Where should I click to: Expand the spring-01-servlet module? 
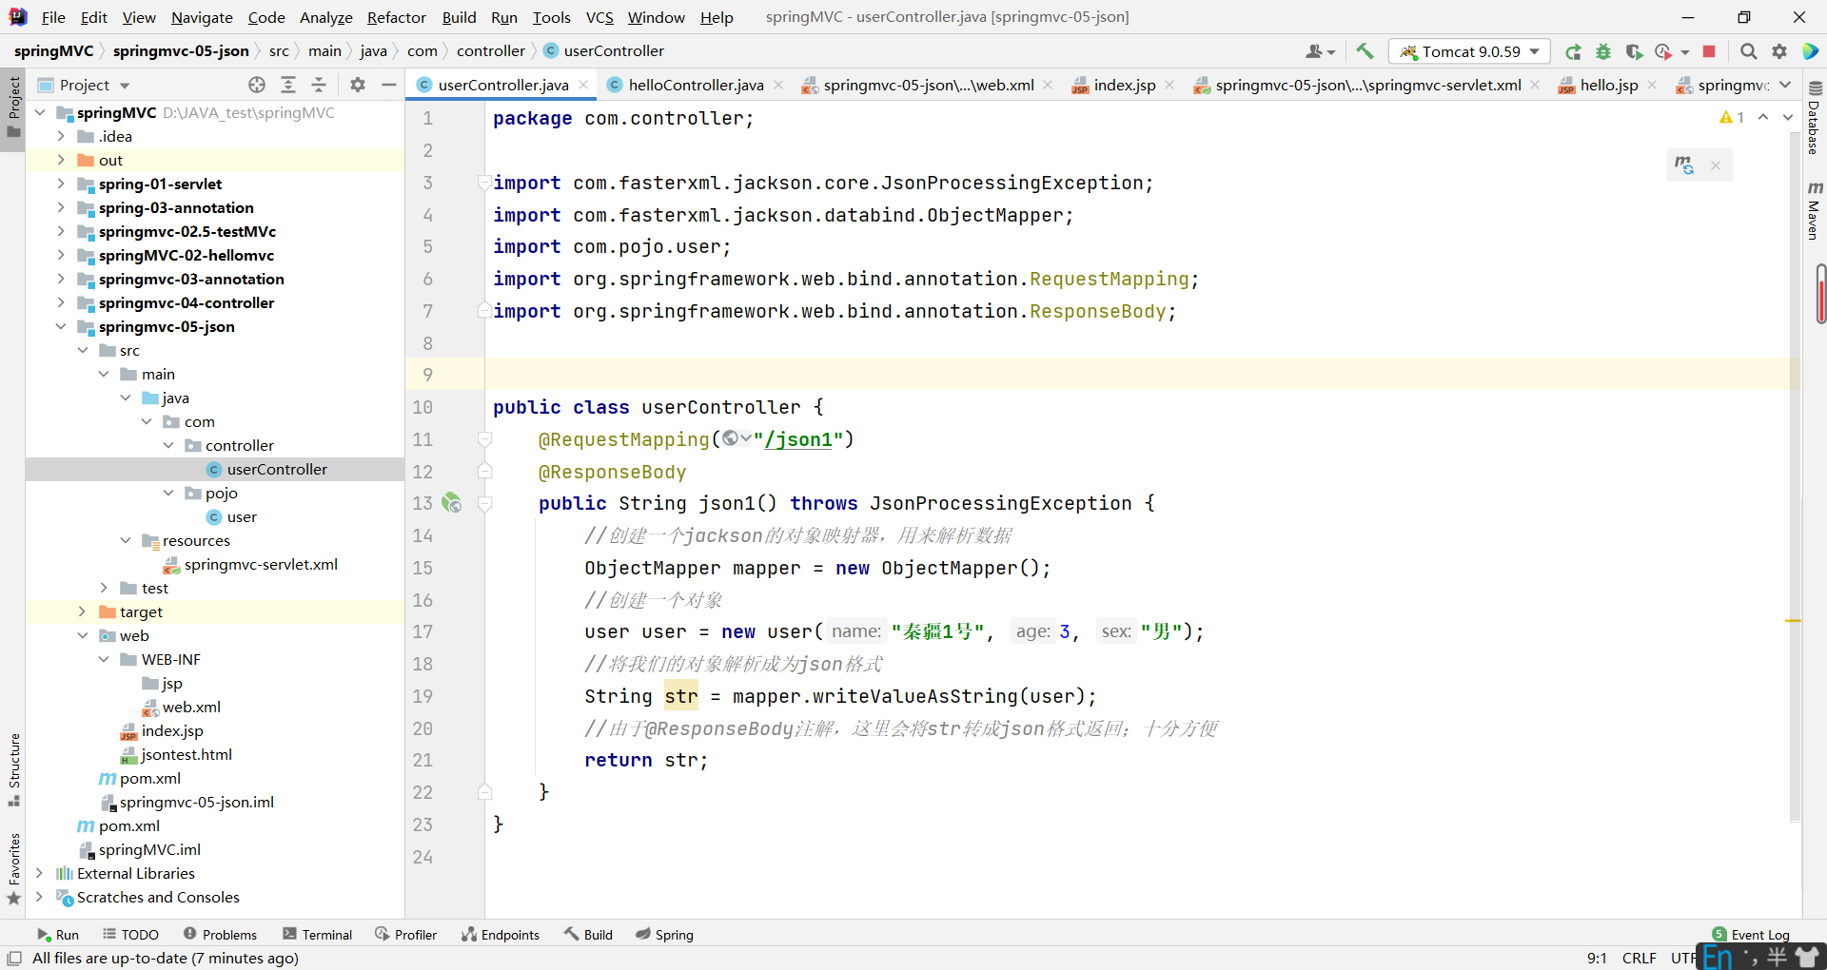[x=61, y=184]
